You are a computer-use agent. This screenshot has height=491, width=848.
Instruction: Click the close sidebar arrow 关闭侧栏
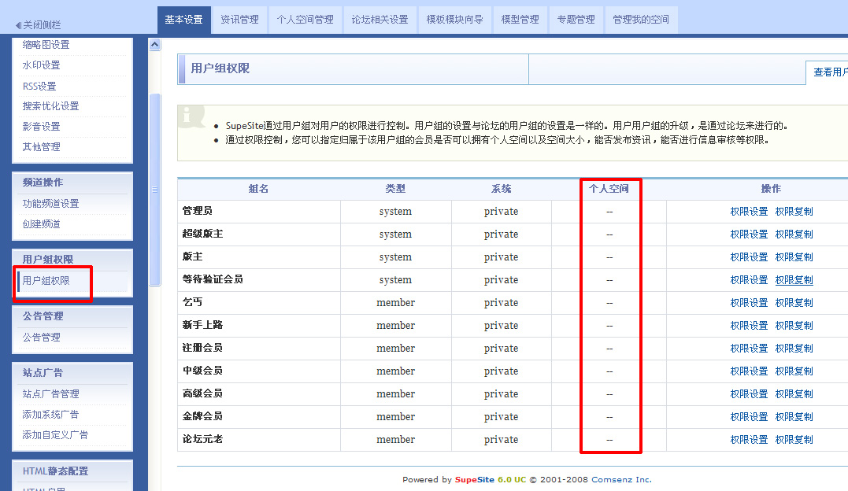[x=38, y=25]
